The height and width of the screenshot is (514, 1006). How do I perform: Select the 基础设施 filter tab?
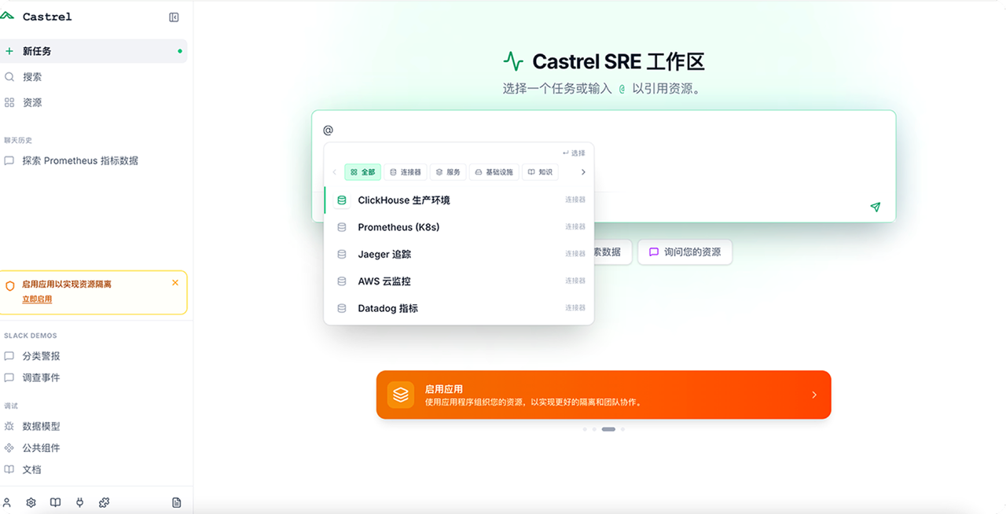tap(494, 172)
